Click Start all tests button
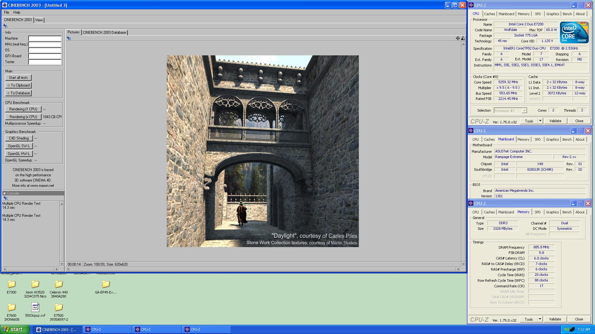Viewport: 595px width, 334px height. coord(18,78)
